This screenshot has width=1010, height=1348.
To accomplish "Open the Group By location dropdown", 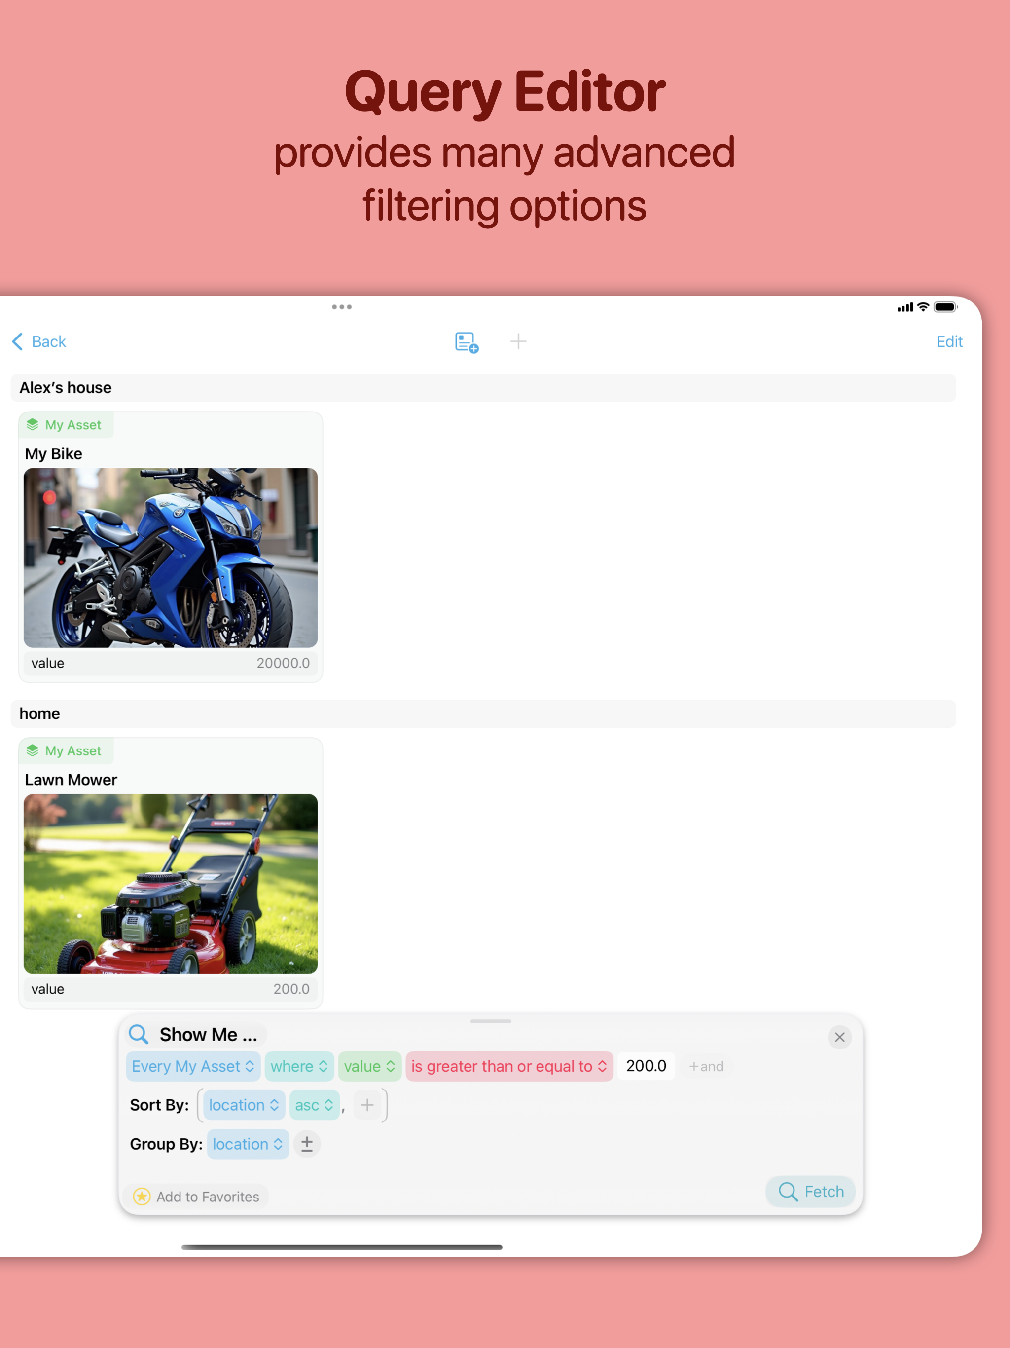I will click(248, 1144).
